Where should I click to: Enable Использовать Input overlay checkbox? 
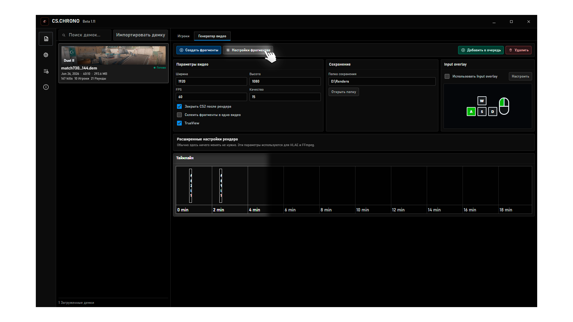pyautogui.click(x=447, y=76)
